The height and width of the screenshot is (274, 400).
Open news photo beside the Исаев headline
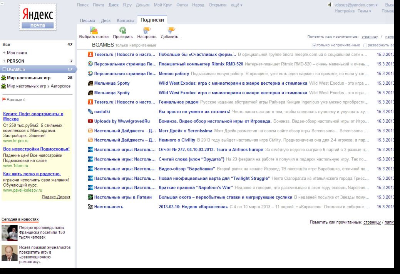point(10,253)
